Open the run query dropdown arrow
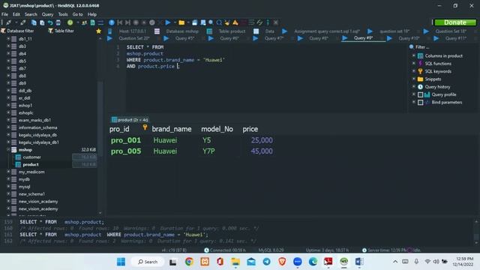480x270 pixels. [x=175, y=22]
